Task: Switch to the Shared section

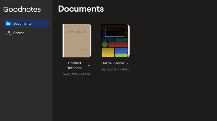Action: tap(19, 33)
